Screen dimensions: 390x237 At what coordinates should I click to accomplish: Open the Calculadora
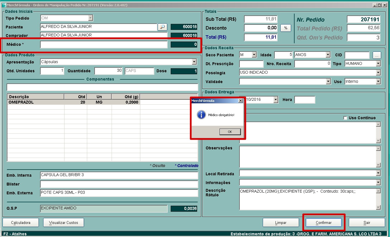(x=21, y=222)
